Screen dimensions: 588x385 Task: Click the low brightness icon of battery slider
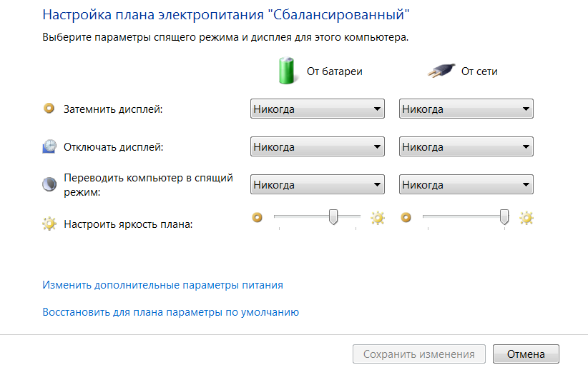(258, 218)
